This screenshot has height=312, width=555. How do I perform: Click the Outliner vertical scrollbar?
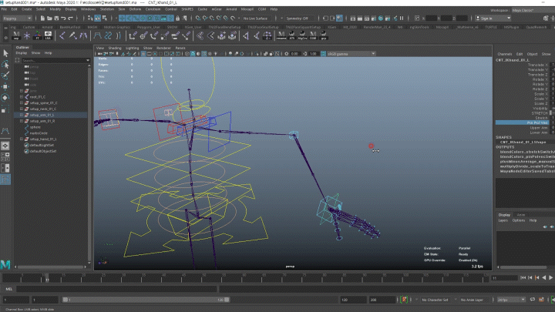tap(89, 163)
